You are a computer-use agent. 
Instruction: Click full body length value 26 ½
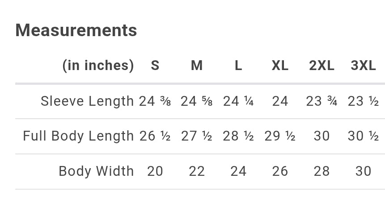pos(155,136)
